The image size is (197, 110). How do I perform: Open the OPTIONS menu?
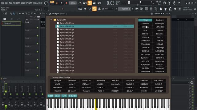29,3
